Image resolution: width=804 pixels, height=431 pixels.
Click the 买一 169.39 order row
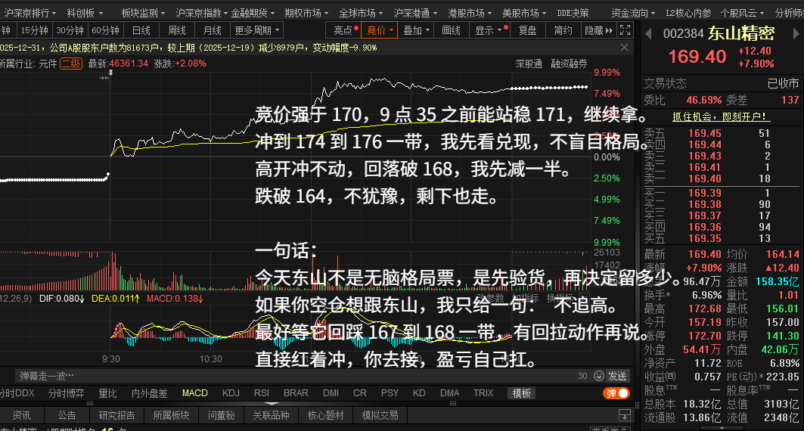pos(720,194)
